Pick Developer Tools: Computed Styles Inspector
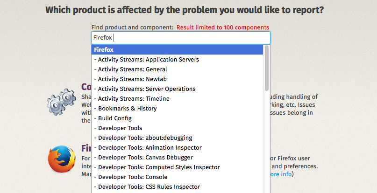This screenshot has height=193, width=377. (177, 167)
